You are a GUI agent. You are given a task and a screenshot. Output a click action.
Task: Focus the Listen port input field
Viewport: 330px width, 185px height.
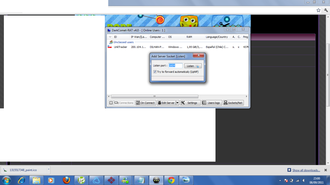[175, 66]
